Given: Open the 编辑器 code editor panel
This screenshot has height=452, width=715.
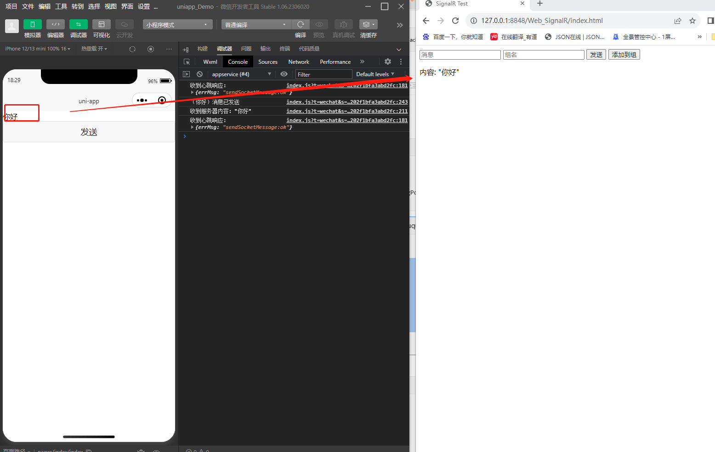Looking at the screenshot, I should 55,28.
